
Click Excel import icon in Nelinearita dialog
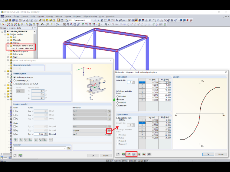pyautogui.click(x=139, y=154)
